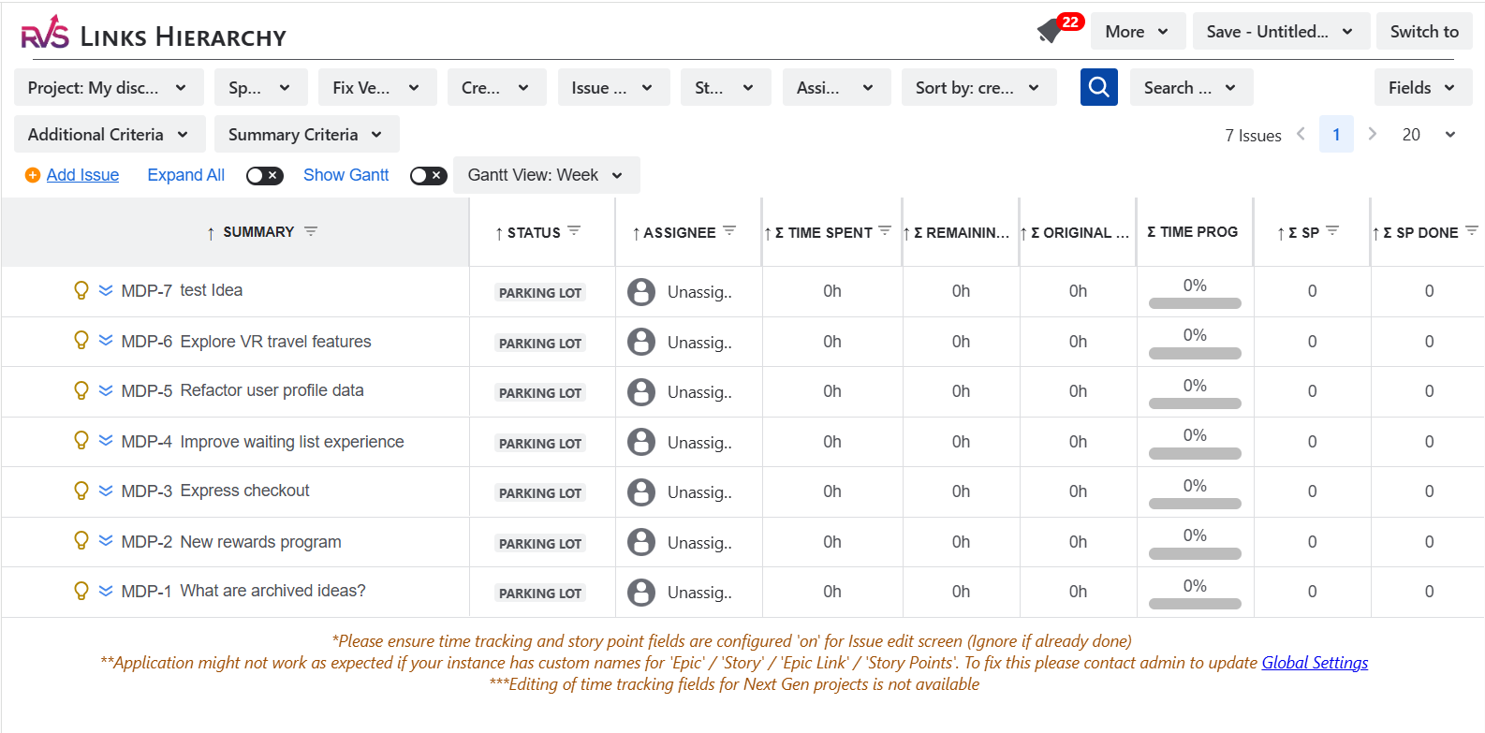Click the assignee avatar in MDP-5 row
The height and width of the screenshot is (733, 1485).
[641, 392]
